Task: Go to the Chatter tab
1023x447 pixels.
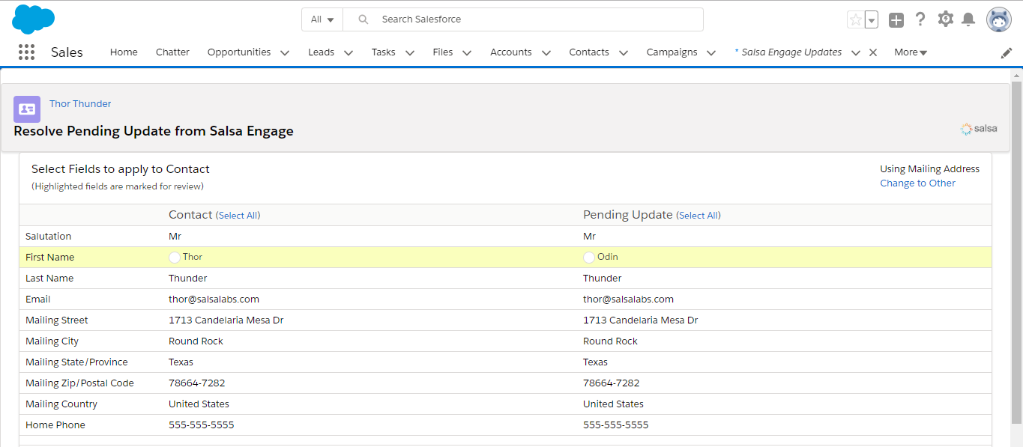Action: (172, 52)
